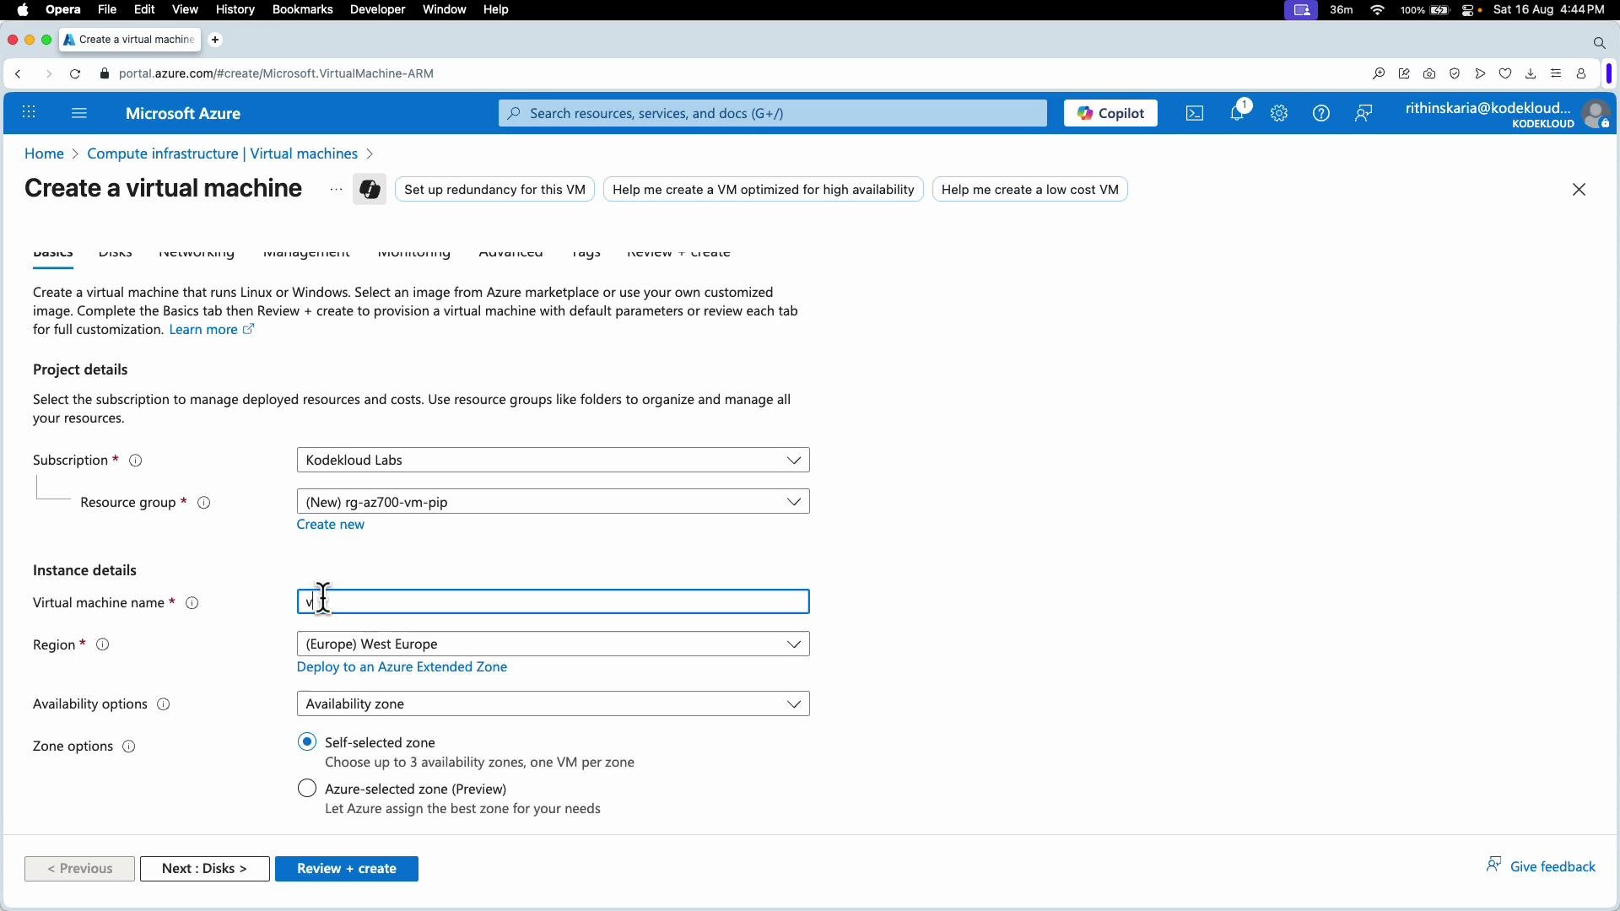The height and width of the screenshot is (911, 1620).
Task: Open the Tags tab
Action: pos(586,253)
